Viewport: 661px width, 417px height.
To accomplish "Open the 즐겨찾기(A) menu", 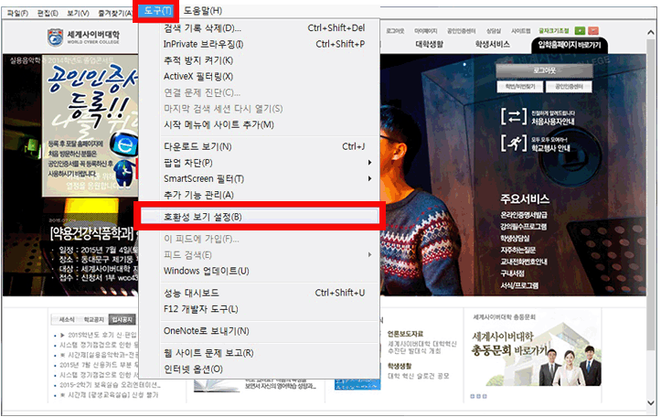I will (115, 14).
